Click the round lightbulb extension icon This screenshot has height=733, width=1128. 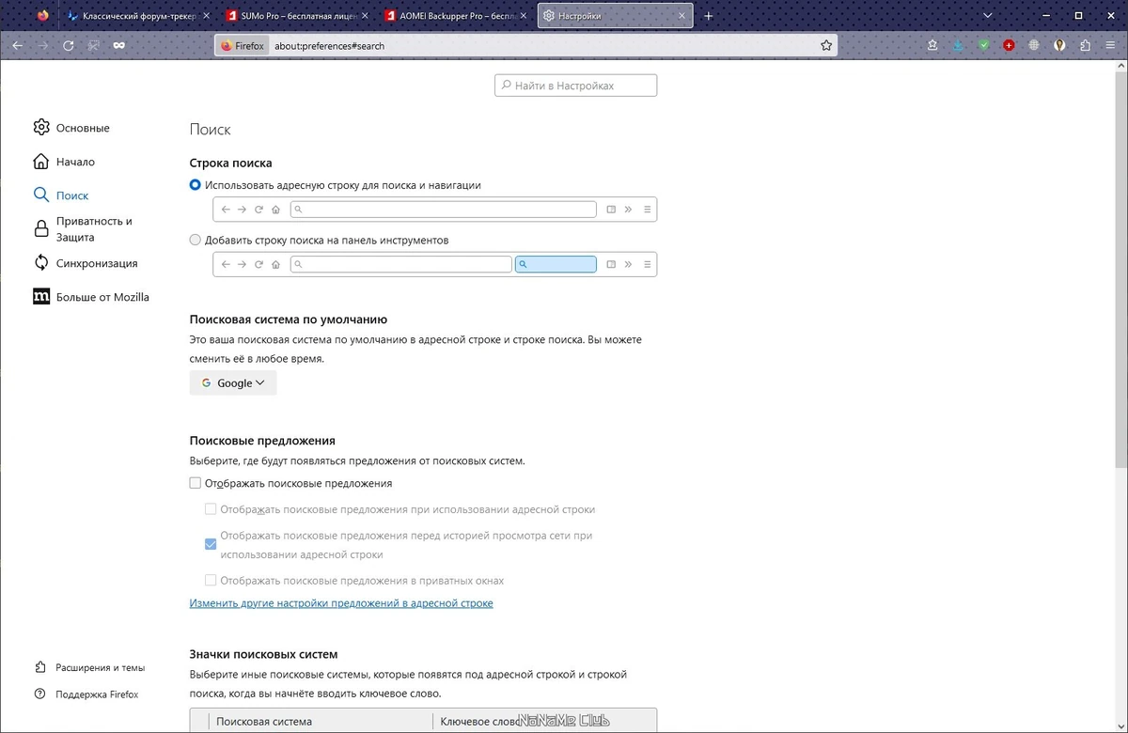pyautogui.click(x=1059, y=45)
